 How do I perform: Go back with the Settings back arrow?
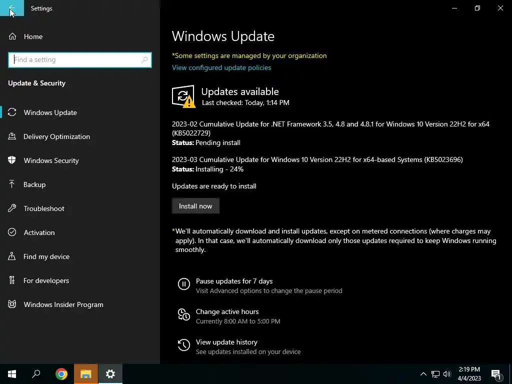tap(12, 8)
